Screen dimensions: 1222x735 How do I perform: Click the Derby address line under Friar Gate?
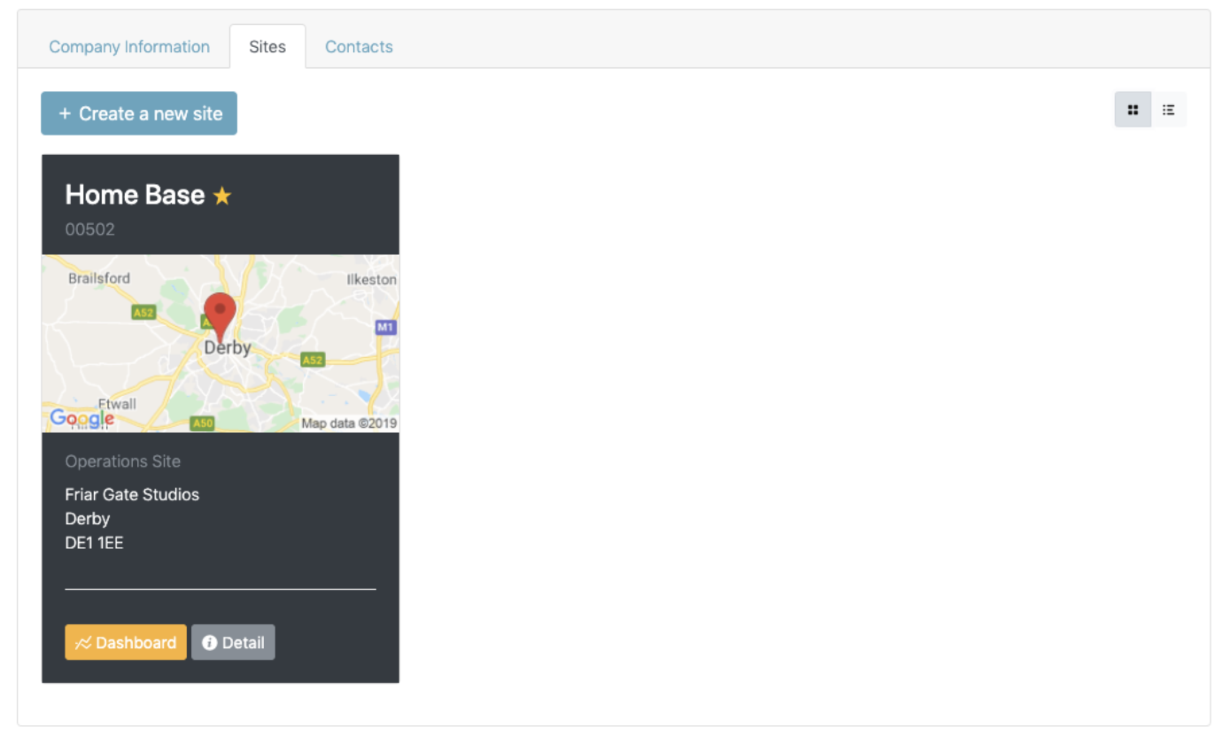[87, 519]
